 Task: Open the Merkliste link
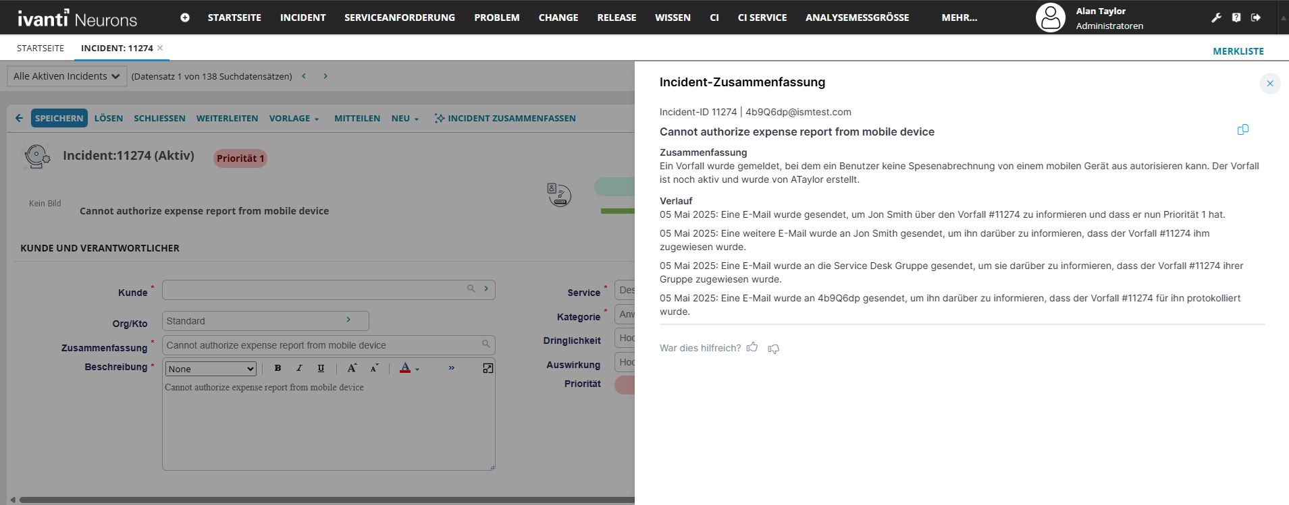tap(1238, 51)
